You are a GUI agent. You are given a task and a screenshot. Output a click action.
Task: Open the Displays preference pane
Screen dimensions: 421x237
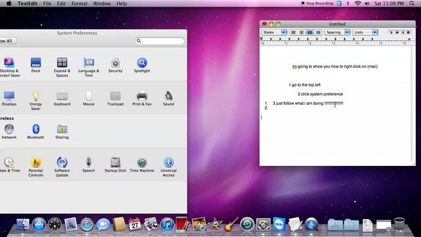pos(9,98)
